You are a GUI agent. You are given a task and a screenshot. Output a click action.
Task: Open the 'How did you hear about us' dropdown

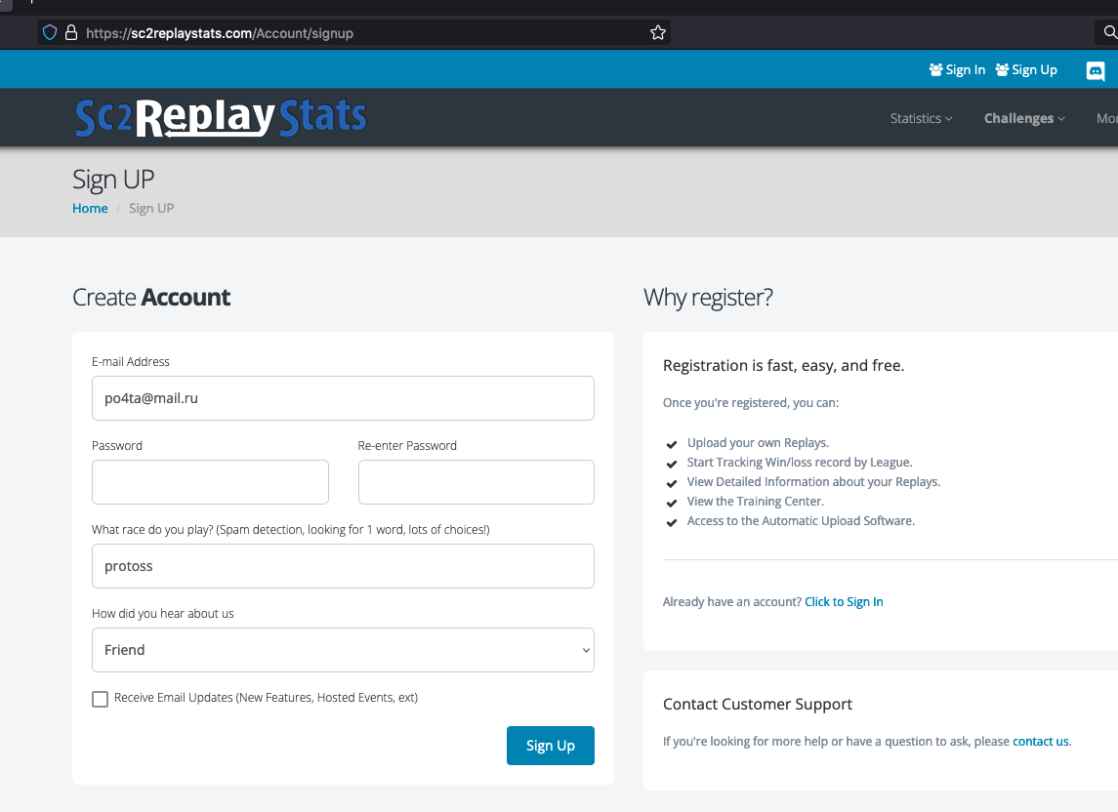tap(343, 650)
